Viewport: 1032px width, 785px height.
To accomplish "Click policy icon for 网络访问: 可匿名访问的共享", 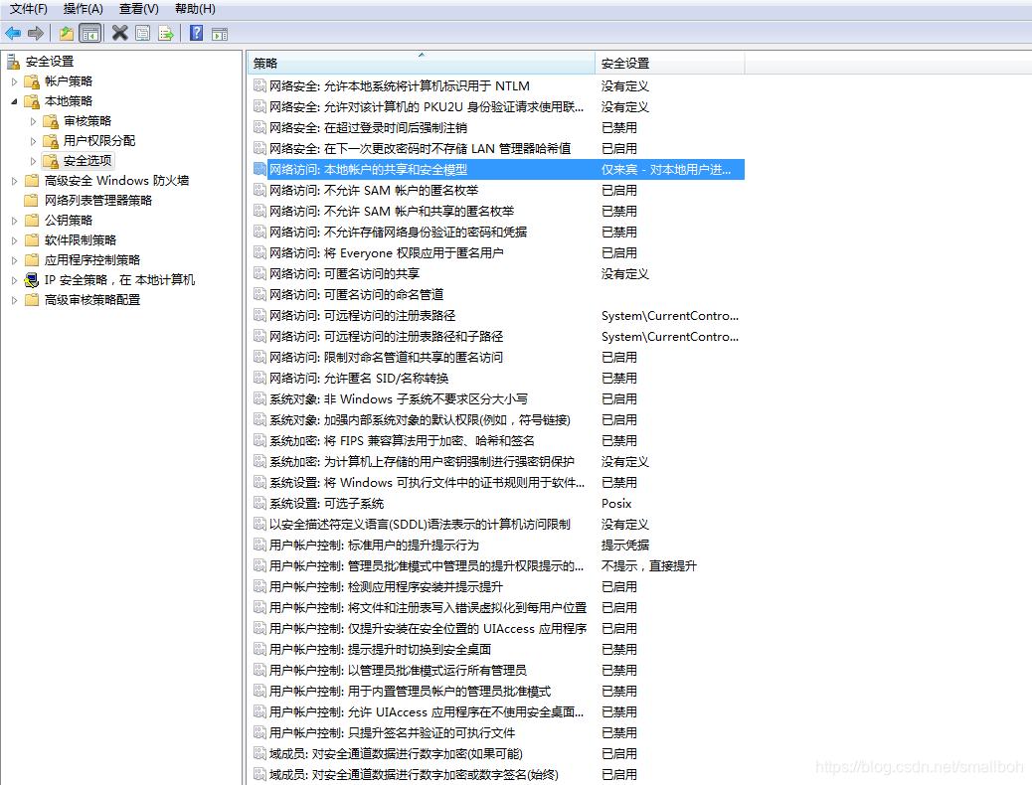I will [x=259, y=273].
